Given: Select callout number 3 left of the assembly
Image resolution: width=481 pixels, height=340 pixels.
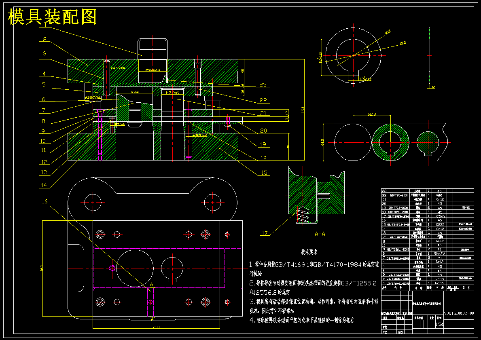Looking at the screenshot, I should (44, 53).
